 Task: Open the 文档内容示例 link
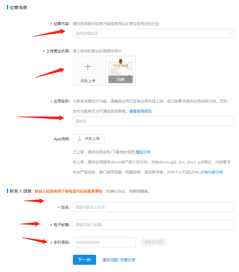[x=211, y=172]
